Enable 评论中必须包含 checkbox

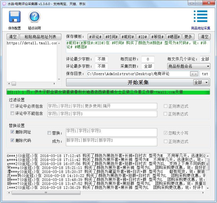(x=12, y=106)
